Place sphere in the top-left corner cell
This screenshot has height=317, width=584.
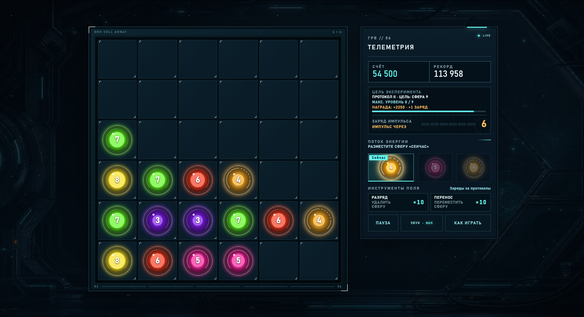[117, 59]
